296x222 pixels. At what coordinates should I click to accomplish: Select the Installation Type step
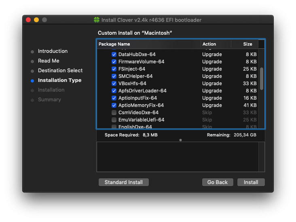coord(60,80)
